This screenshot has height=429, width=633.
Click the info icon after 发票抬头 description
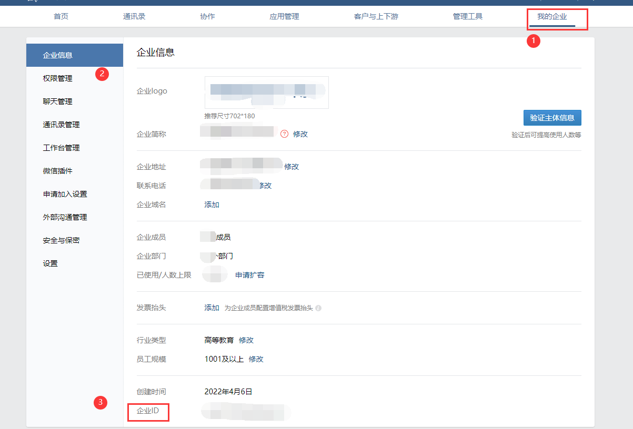click(318, 308)
